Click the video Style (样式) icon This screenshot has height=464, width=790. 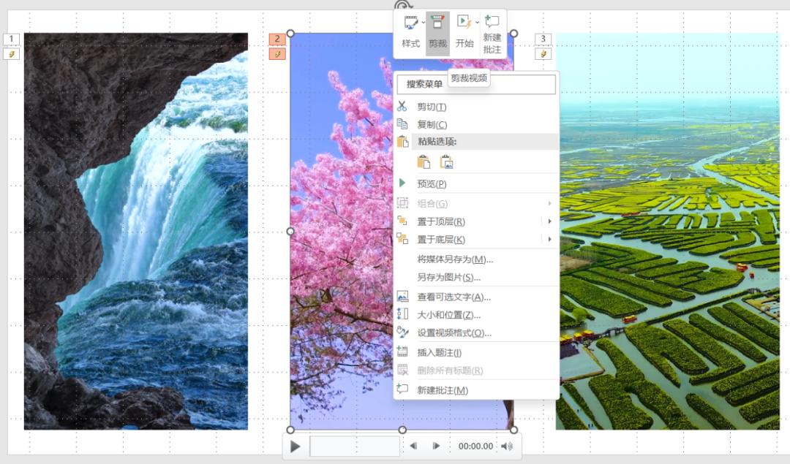411,25
